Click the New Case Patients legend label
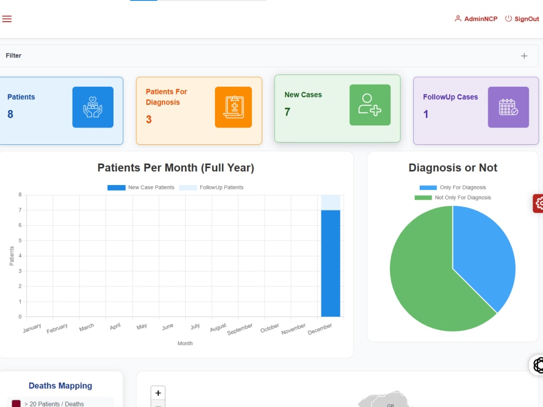 151,187
